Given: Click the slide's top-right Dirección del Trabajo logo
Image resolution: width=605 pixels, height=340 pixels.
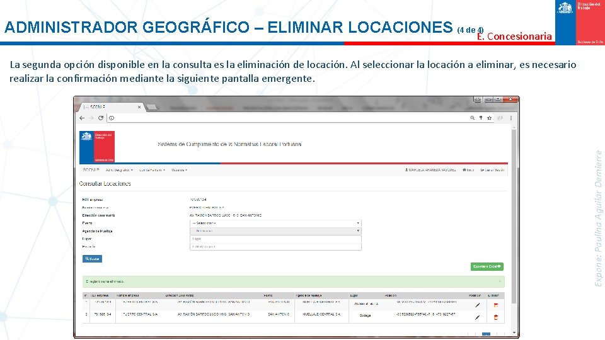Looking at the screenshot, I should pyautogui.click(x=580, y=23).
